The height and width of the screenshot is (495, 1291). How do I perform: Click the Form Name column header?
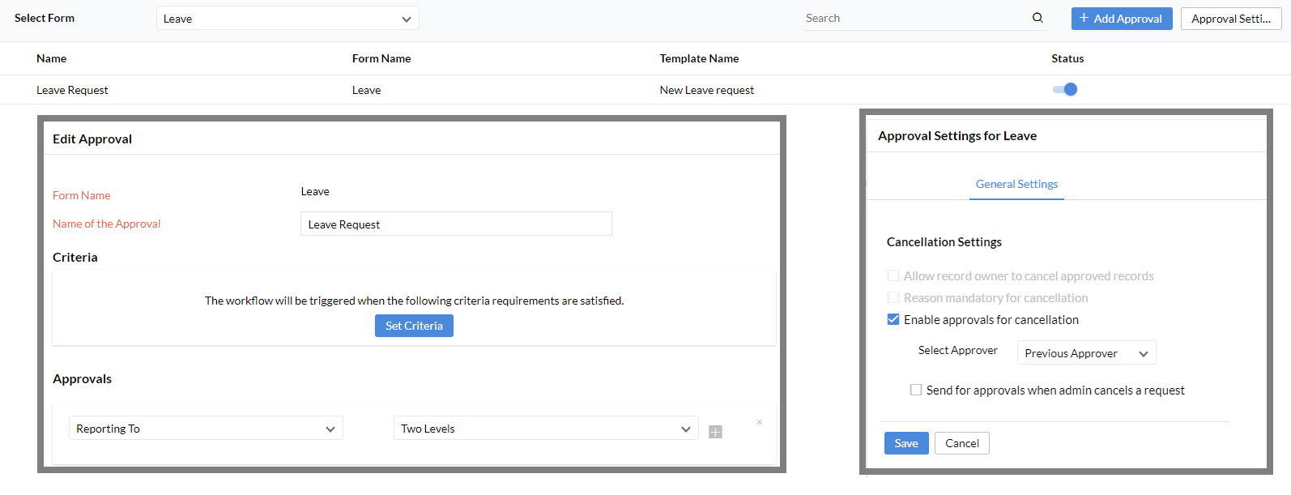tap(381, 58)
